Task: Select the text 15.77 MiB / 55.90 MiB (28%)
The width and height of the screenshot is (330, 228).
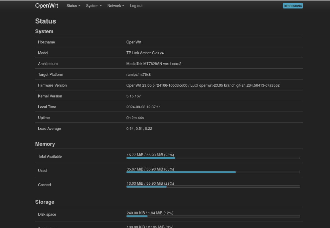Action: [x=150, y=155]
